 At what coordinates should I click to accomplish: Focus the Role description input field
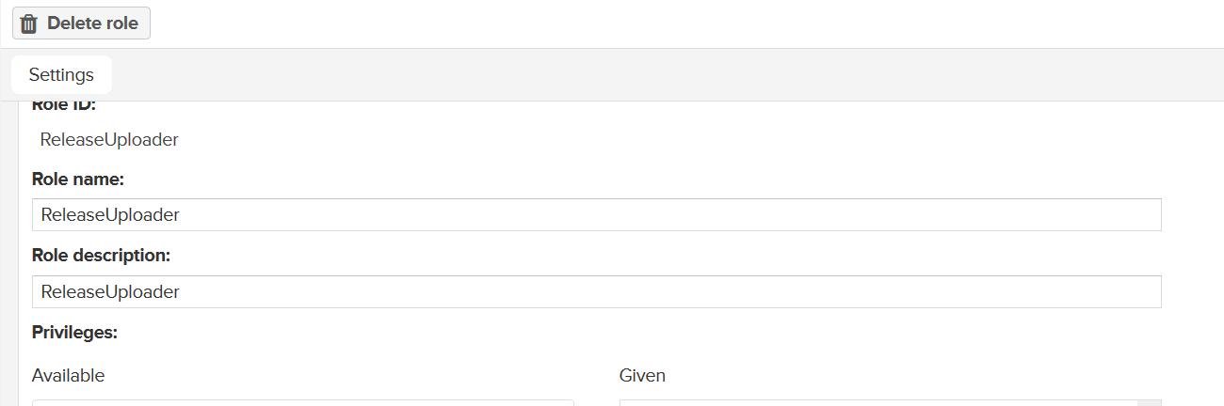click(x=596, y=291)
